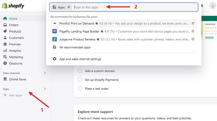Click the Apps heading in sidebar
217x121 pixels.
[x=6, y=89]
